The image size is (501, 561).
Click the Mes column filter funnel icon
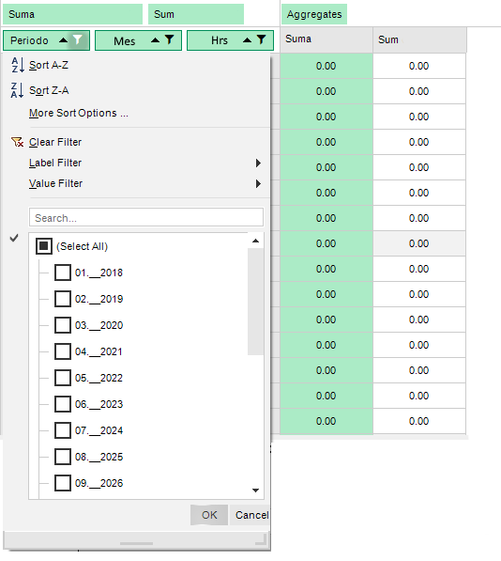click(x=170, y=40)
